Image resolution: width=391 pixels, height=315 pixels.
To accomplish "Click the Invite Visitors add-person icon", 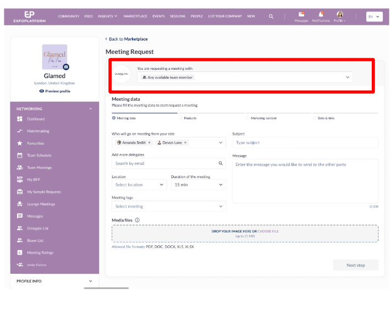I will (20, 264).
